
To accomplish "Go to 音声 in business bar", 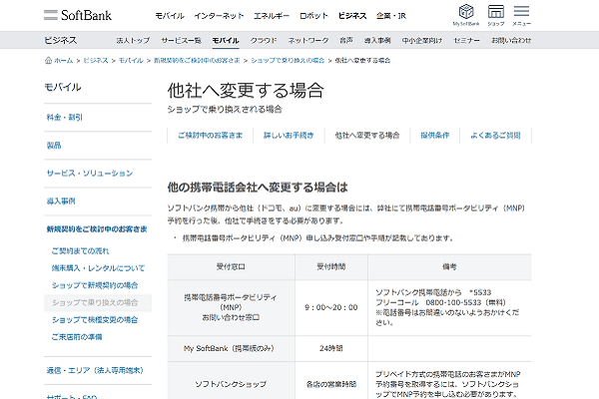I will pyautogui.click(x=346, y=40).
